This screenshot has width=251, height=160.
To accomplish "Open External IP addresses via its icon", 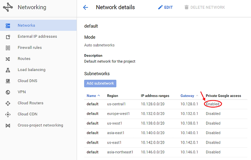I will coord(8,37).
